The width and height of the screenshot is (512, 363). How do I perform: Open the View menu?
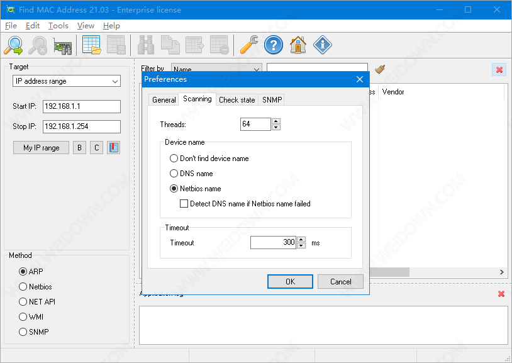click(86, 26)
